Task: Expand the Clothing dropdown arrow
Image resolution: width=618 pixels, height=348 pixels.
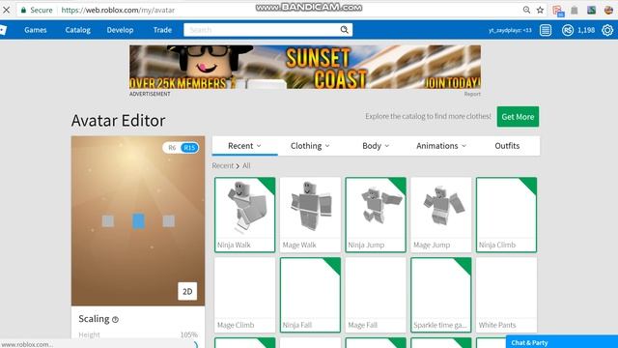Action: coord(327,146)
